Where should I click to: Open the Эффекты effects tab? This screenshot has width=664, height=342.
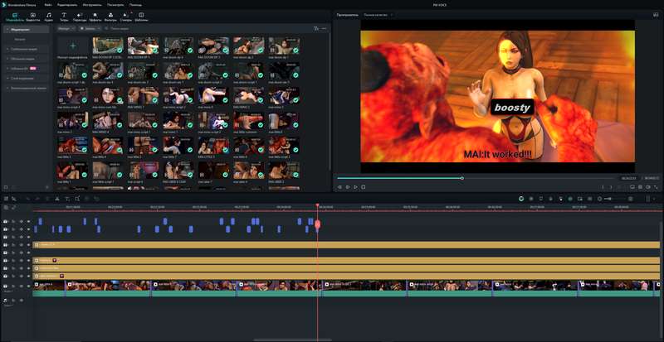[95, 17]
